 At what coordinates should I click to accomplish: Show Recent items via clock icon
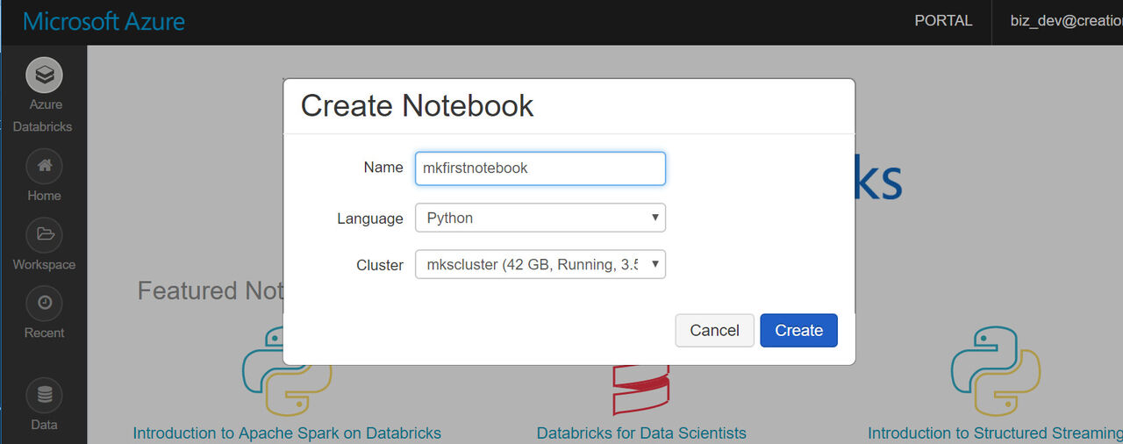[44, 303]
